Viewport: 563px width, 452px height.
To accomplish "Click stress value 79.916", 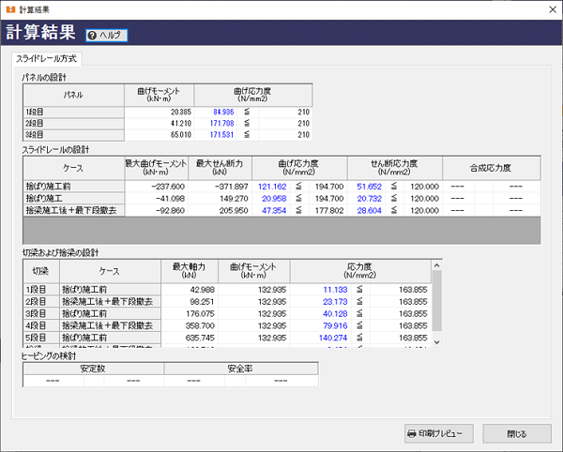I will click(335, 325).
